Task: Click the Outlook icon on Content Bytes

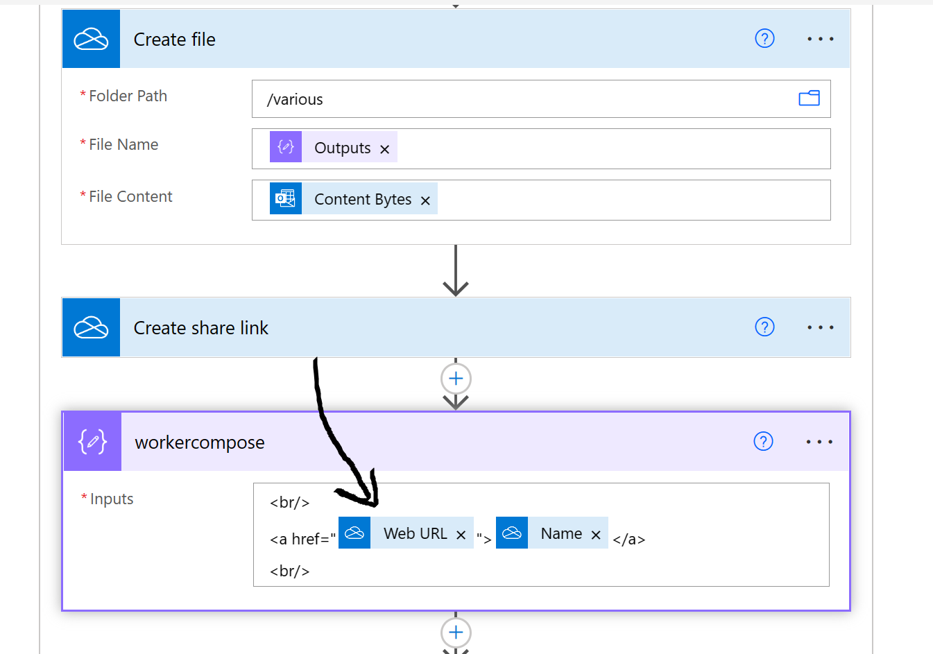Action: click(286, 198)
